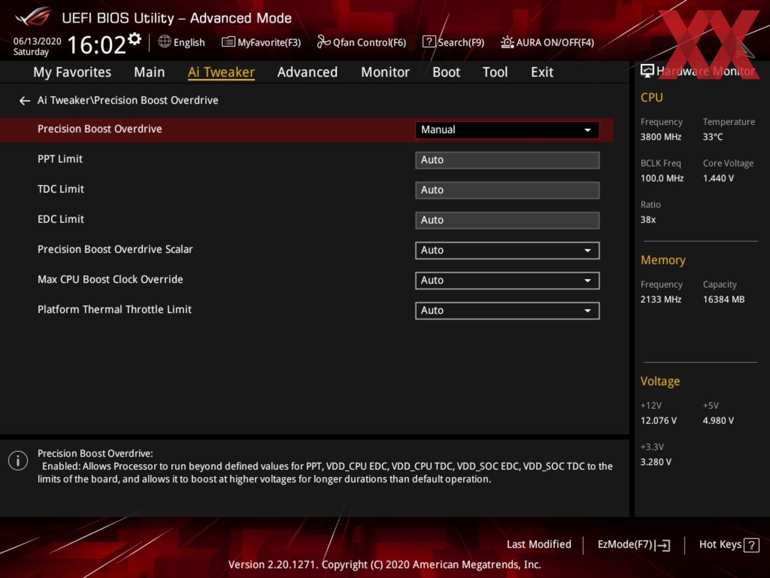Screen dimensions: 770x578
Task: Click the Version 2.20.1271 copyright text
Action: [384, 565]
